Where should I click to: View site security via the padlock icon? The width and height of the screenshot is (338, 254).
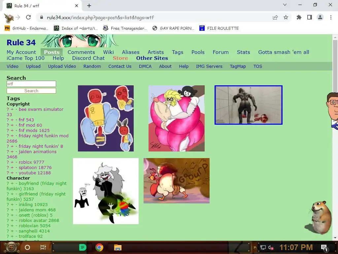42,18
